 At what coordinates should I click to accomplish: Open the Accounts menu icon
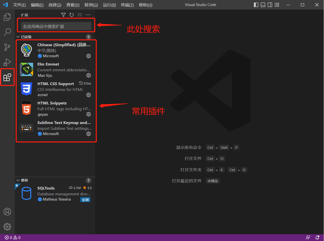(7, 212)
